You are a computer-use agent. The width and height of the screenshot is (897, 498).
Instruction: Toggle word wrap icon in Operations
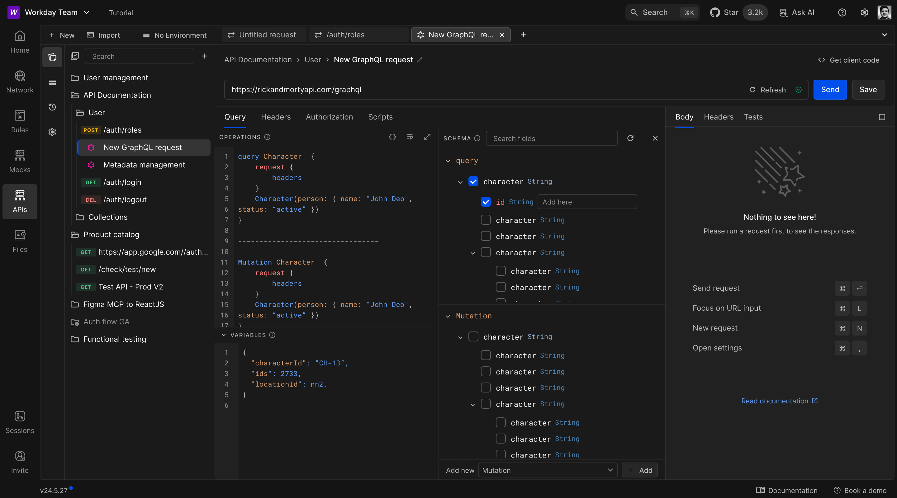point(410,137)
